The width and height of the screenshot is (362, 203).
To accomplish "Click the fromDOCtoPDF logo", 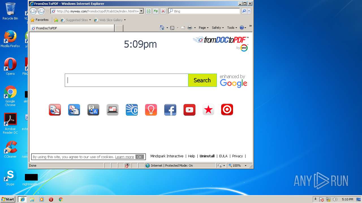I will pyautogui.click(x=221, y=40).
